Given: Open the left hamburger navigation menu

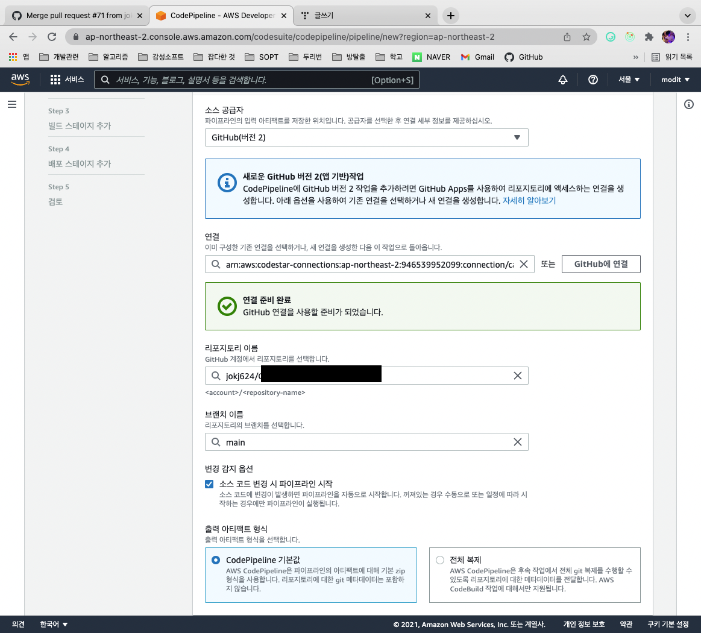Looking at the screenshot, I should [12, 104].
